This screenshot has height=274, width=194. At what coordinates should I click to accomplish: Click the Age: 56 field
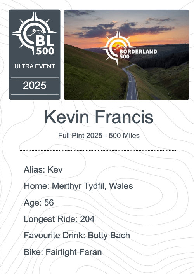39,203
